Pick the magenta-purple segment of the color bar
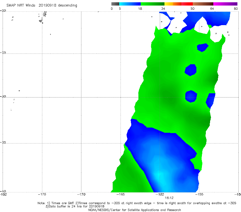 (225, 4)
